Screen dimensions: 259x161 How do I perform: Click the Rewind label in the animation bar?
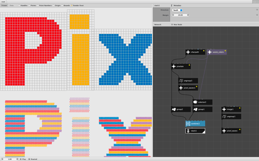click(x=34, y=159)
